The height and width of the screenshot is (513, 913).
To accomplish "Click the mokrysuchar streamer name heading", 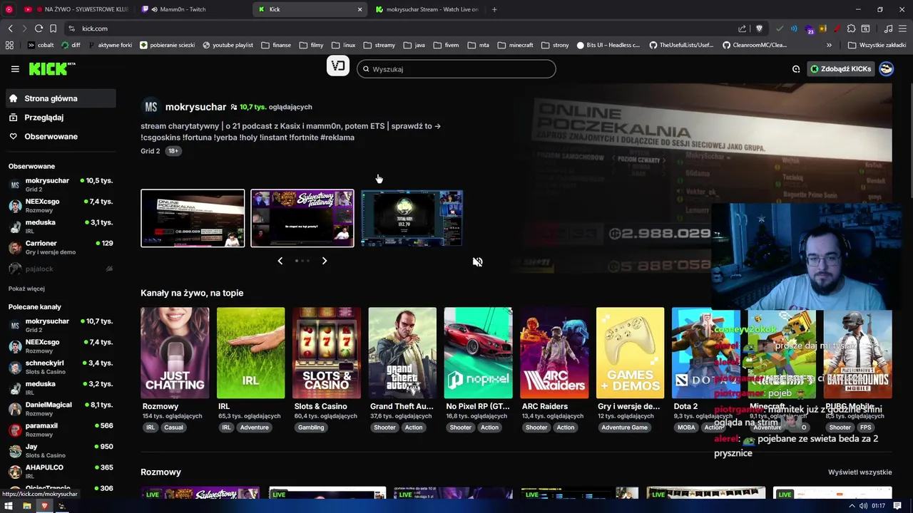I will [195, 107].
